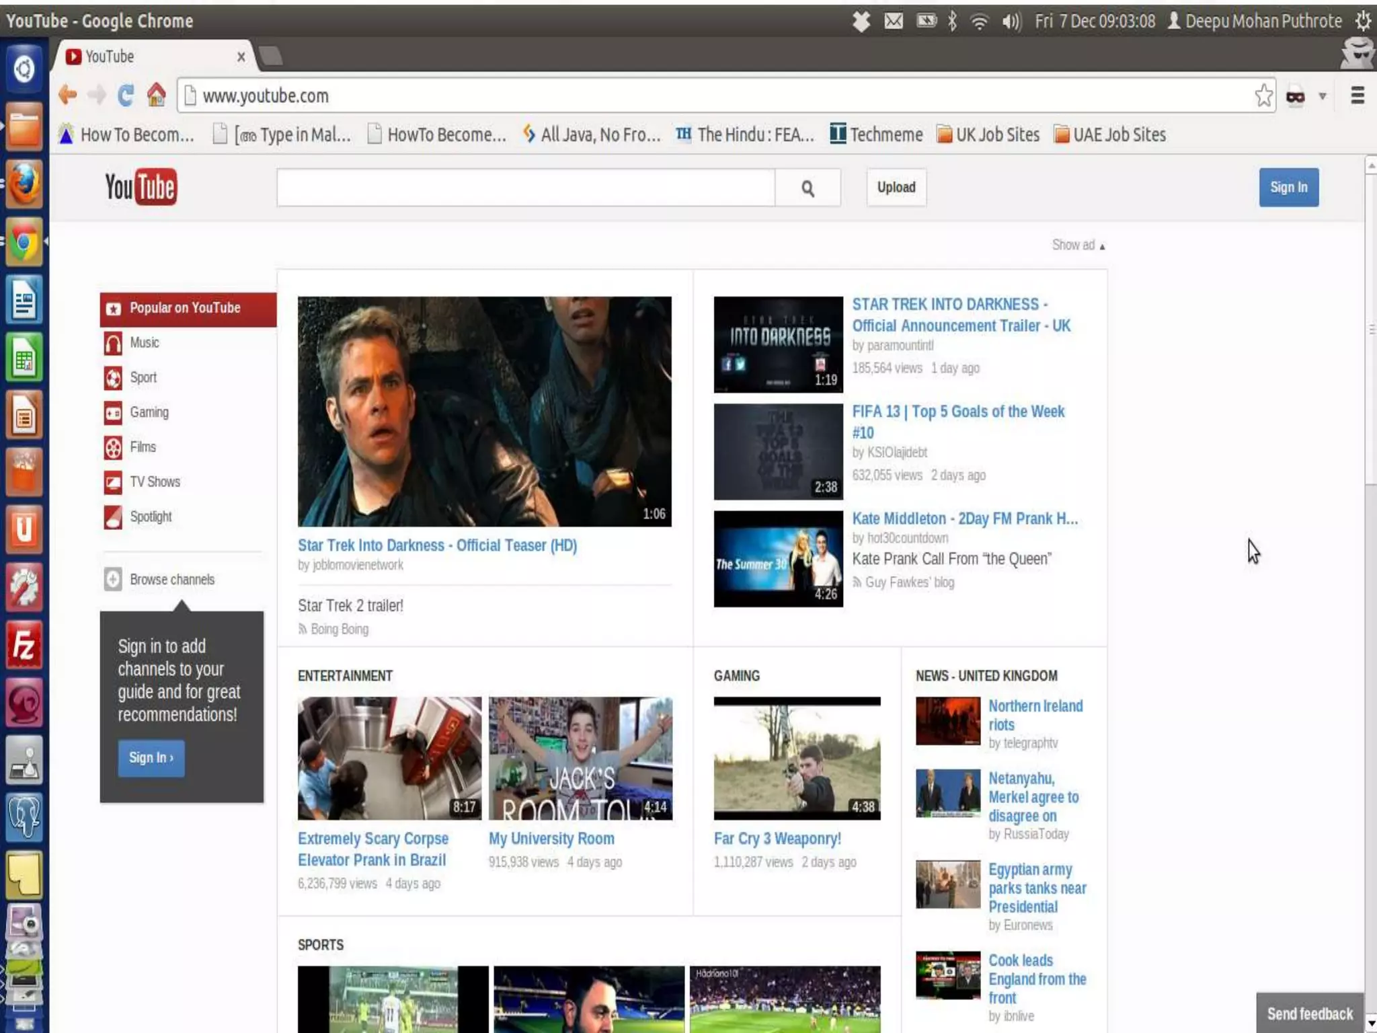Click the volume indicator in system tray
Viewport: 1377px width, 1033px height.
click(x=1011, y=22)
